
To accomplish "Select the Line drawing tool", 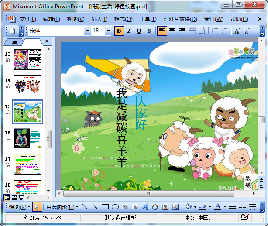I will 85,207.
